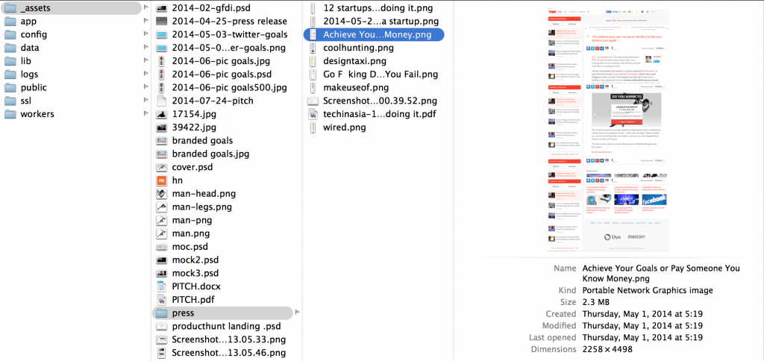Image resolution: width=764 pixels, height=361 pixels.
Task: Click the wired.png file icon
Action: (x=313, y=128)
